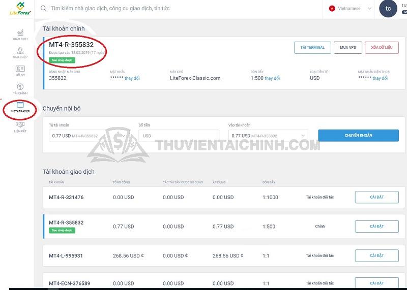Click 268.56 USD in Tổng Cộng column

tap(128, 256)
